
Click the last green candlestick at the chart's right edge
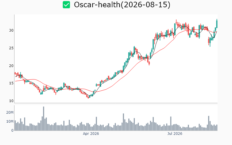point(217,23)
